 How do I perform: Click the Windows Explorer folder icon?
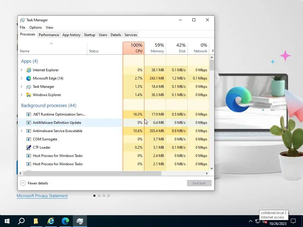pyautogui.click(x=29, y=95)
